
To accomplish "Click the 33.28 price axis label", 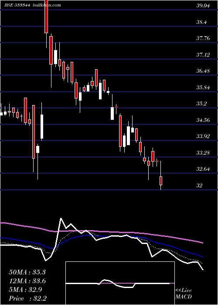I will [x=203, y=153].
